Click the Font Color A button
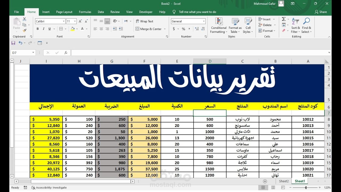Viewport: 341px width, 192px height. point(83,29)
